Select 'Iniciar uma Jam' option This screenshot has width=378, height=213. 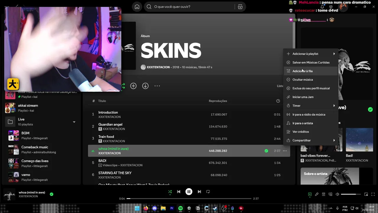[311, 97]
